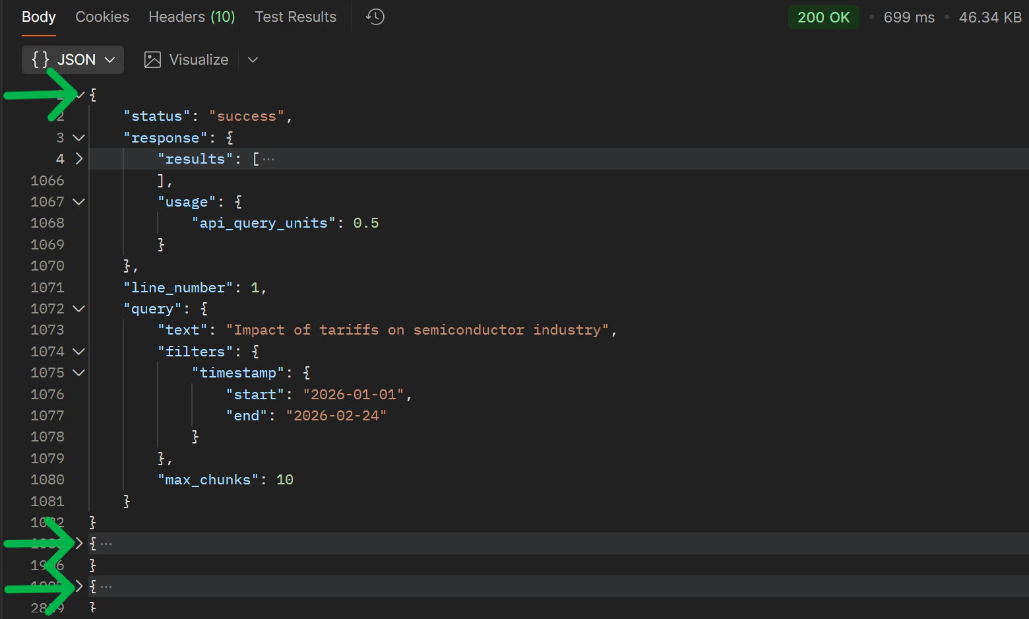Collapse the response object on line 3

78,137
